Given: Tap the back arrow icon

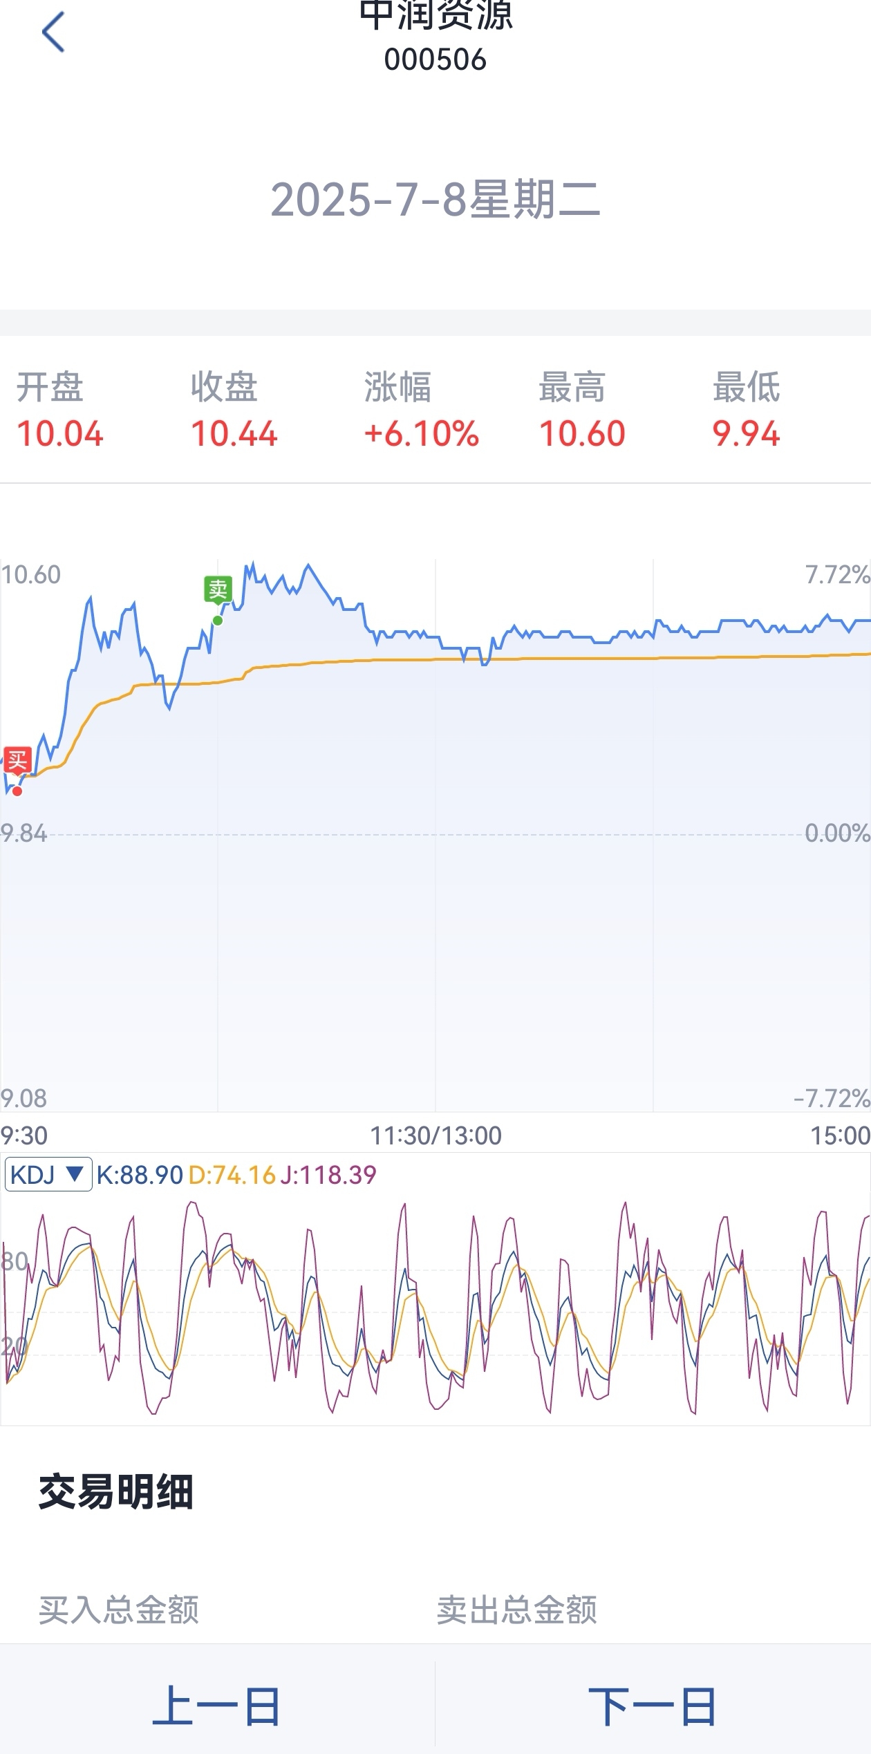Looking at the screenshot, I should click(x=53, y=32).
